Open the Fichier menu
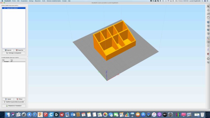Viewport: 210px width, 118px height. (14, 1)
